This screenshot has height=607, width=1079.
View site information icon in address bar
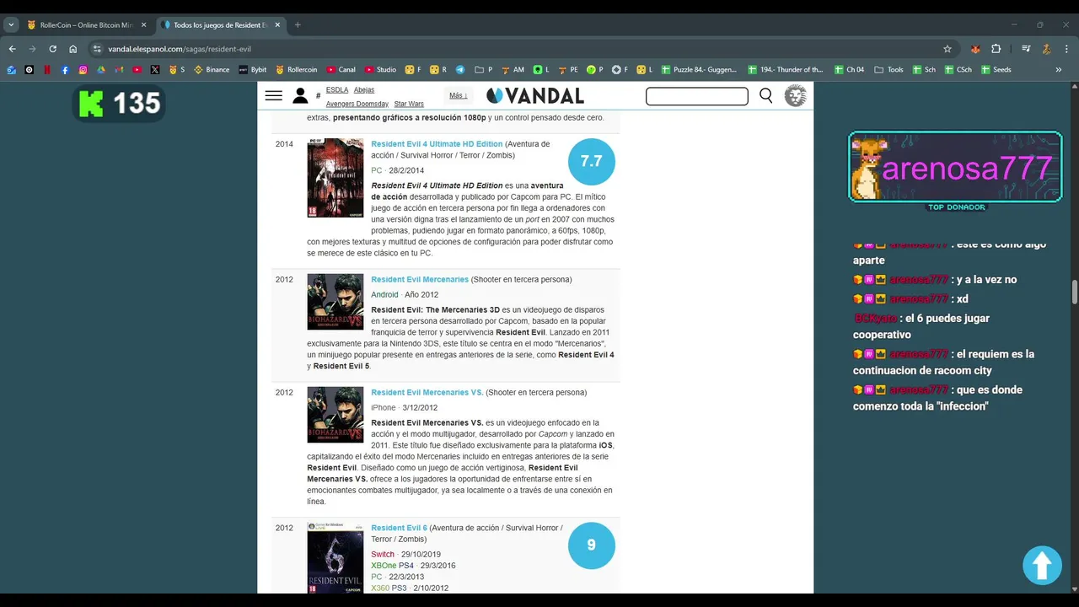coord(95,49)
